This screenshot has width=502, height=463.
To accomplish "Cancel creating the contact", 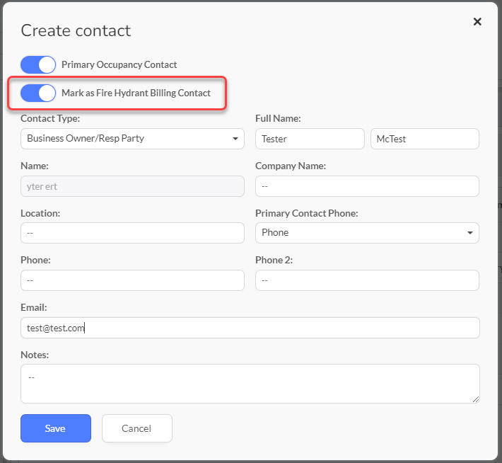I will click(x=137, y=428).
